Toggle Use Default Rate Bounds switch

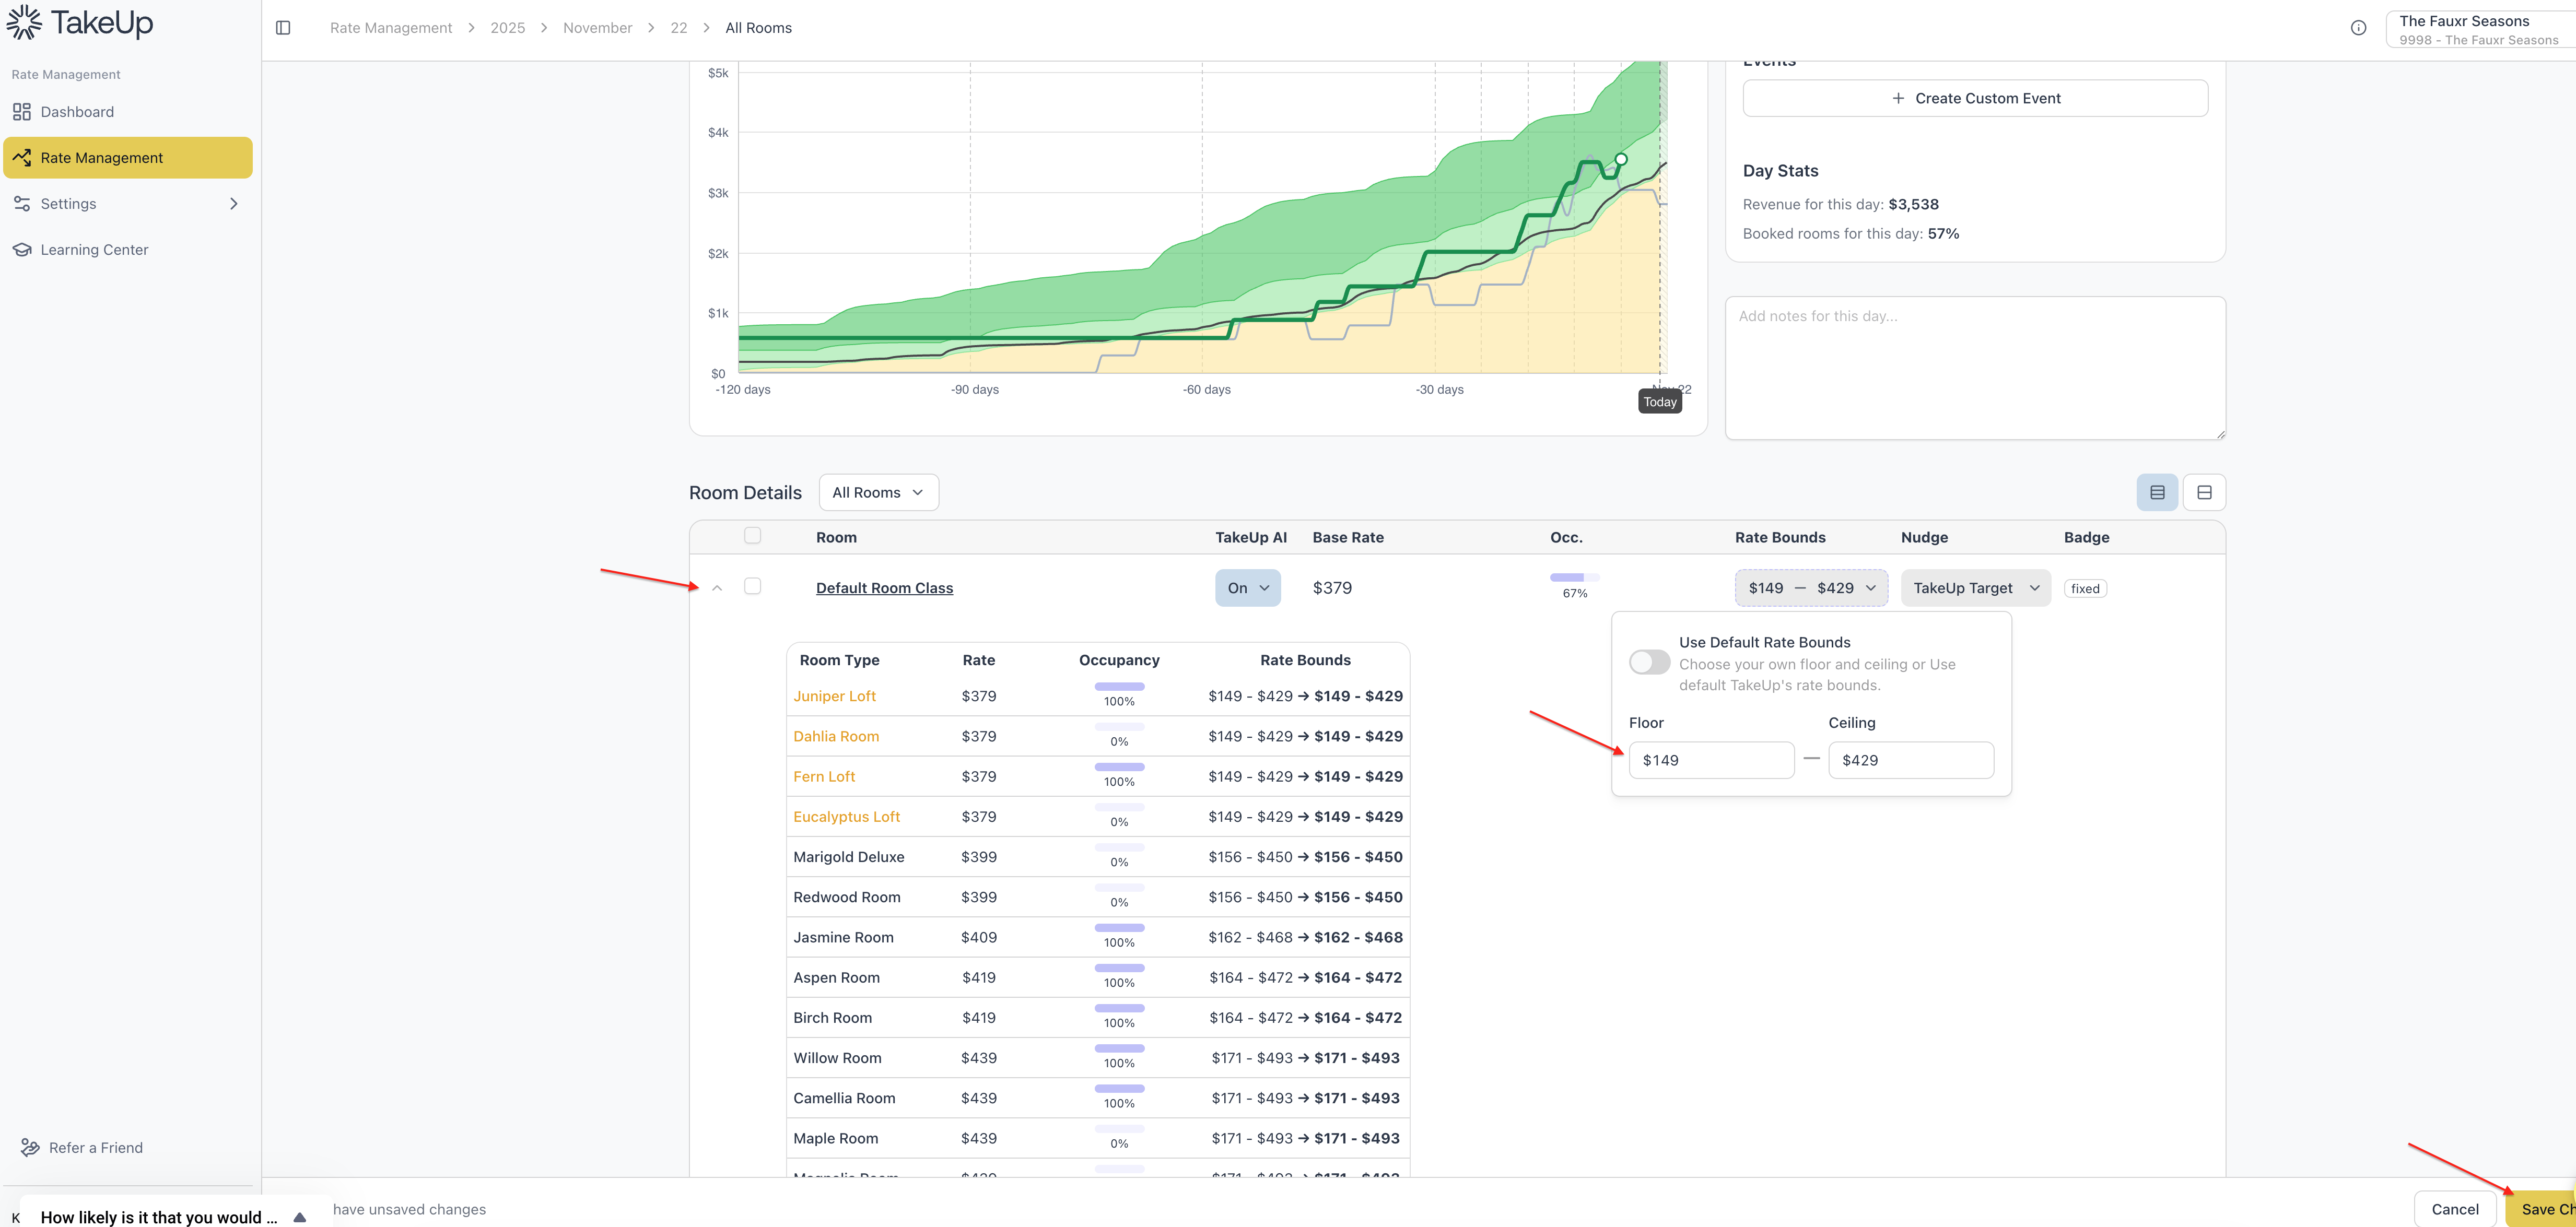click(x=1649, y=662)
